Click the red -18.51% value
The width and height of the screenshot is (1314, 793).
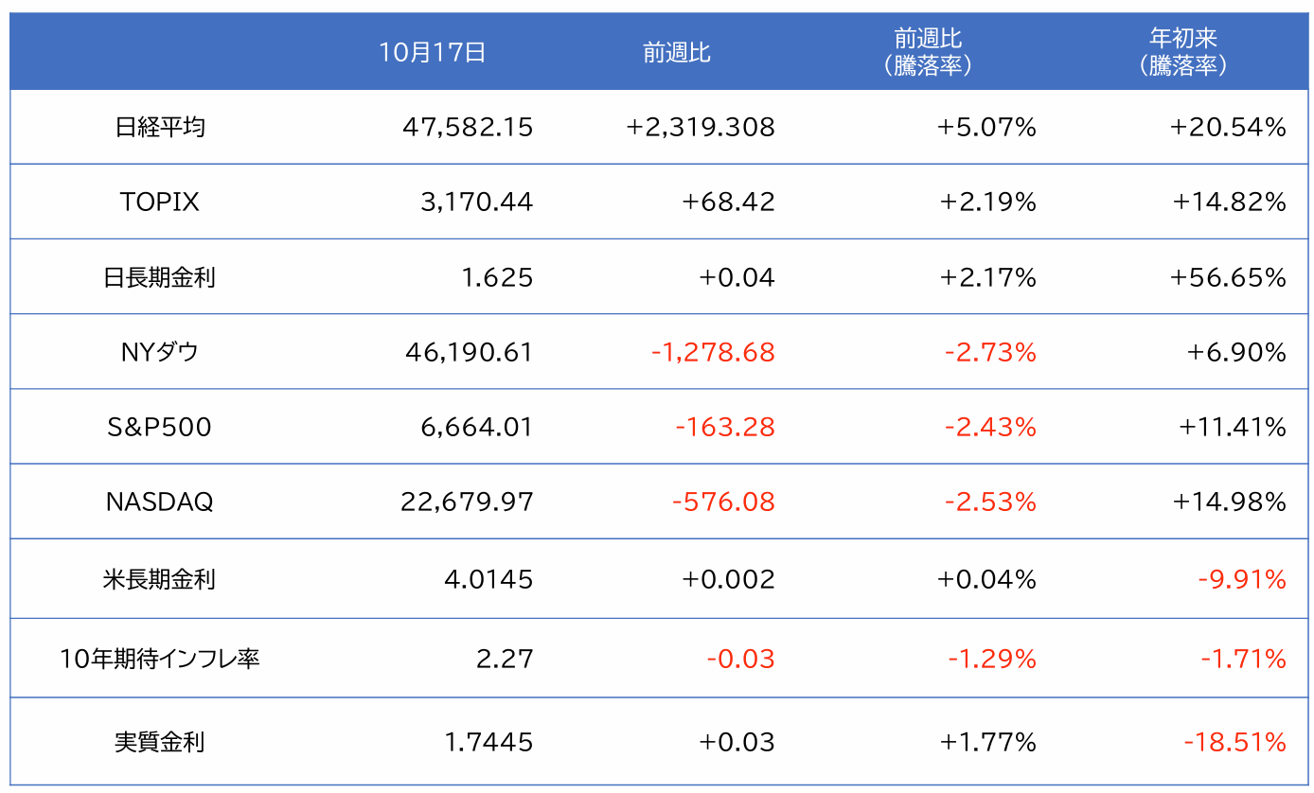coord(1234,742)
